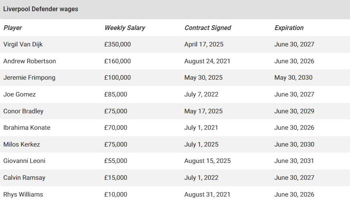Click Rhys Williams's name
The height and width of the screenshot is (203, 350).
[x=23, y=195]
